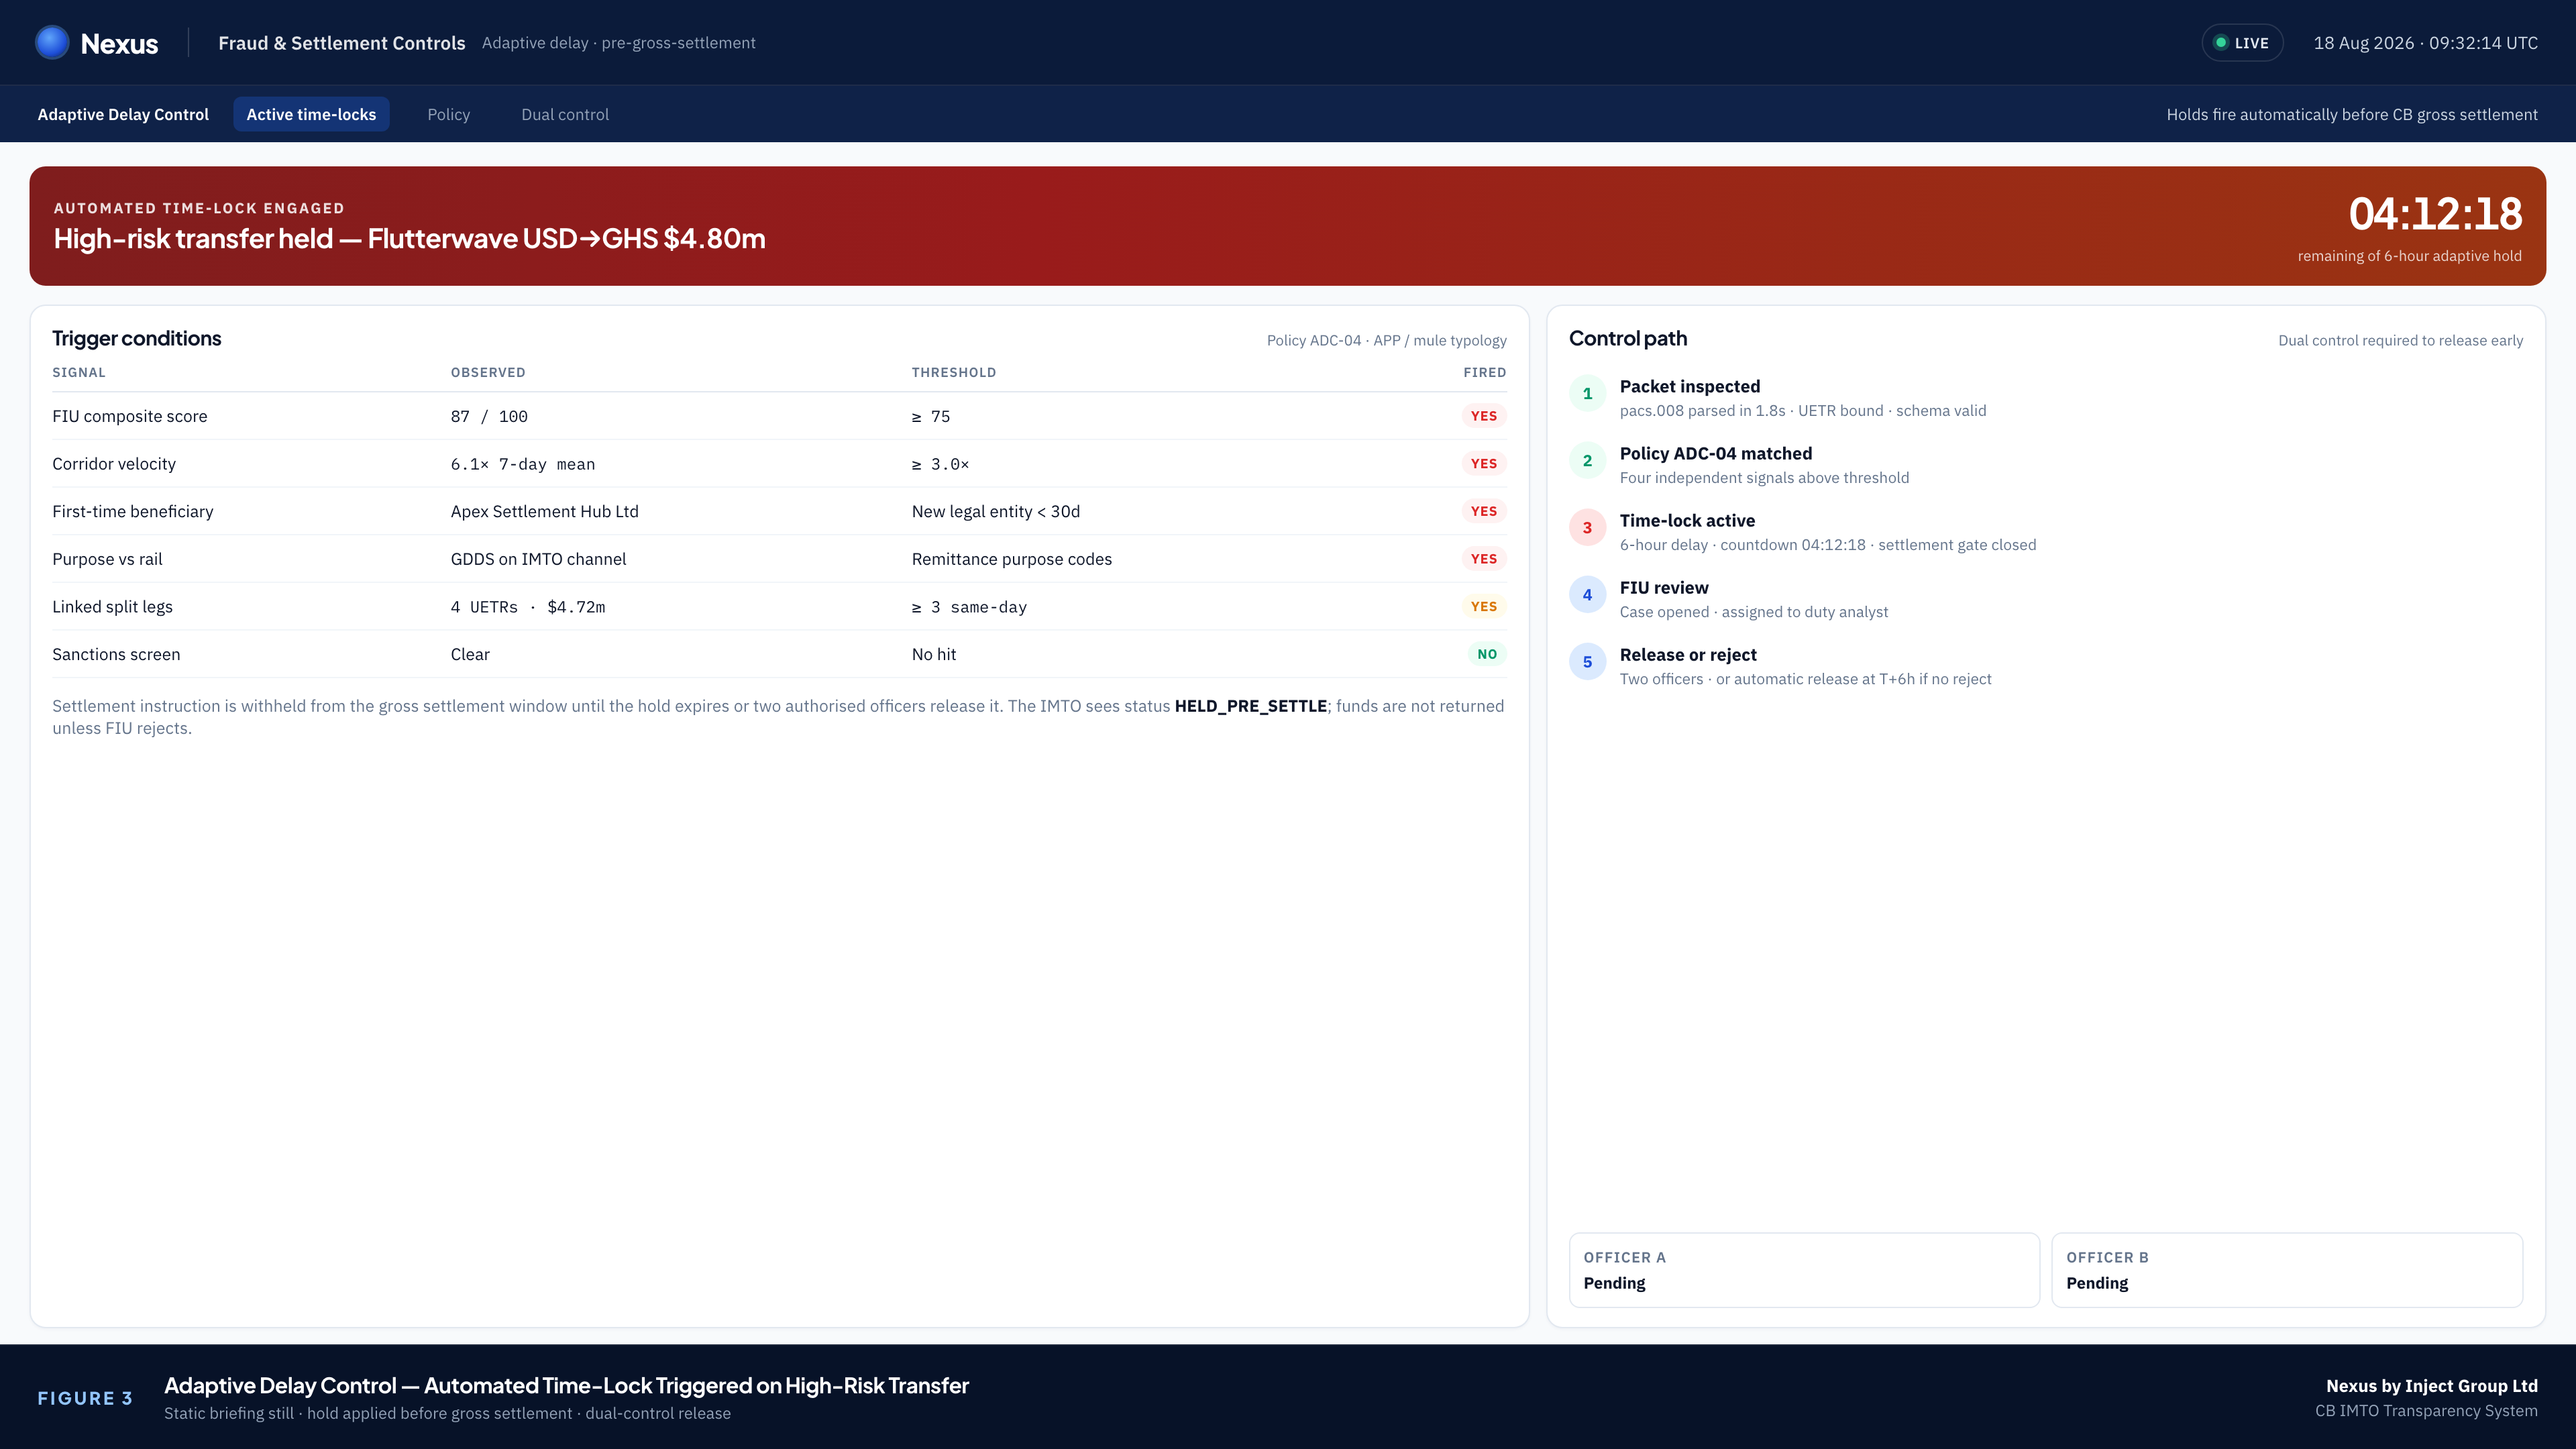
Task: Open the Officer B Pending approval box
Action: click(2287, 1270)
